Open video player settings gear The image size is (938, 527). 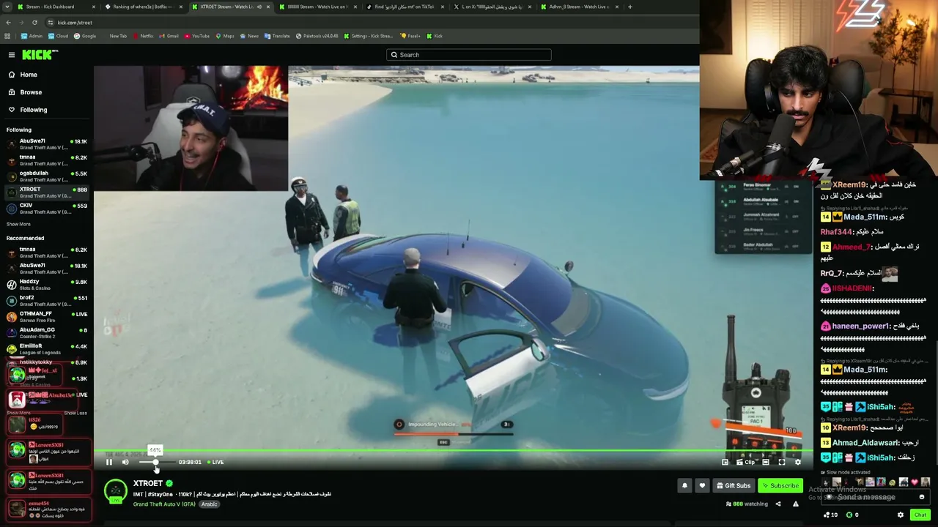point(798,462)
